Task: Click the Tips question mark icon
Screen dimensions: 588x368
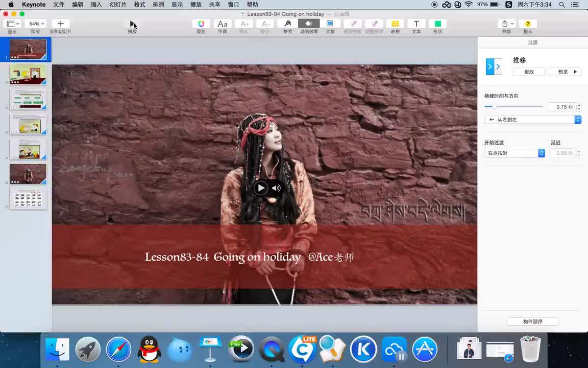Action: tap(528, 24)
